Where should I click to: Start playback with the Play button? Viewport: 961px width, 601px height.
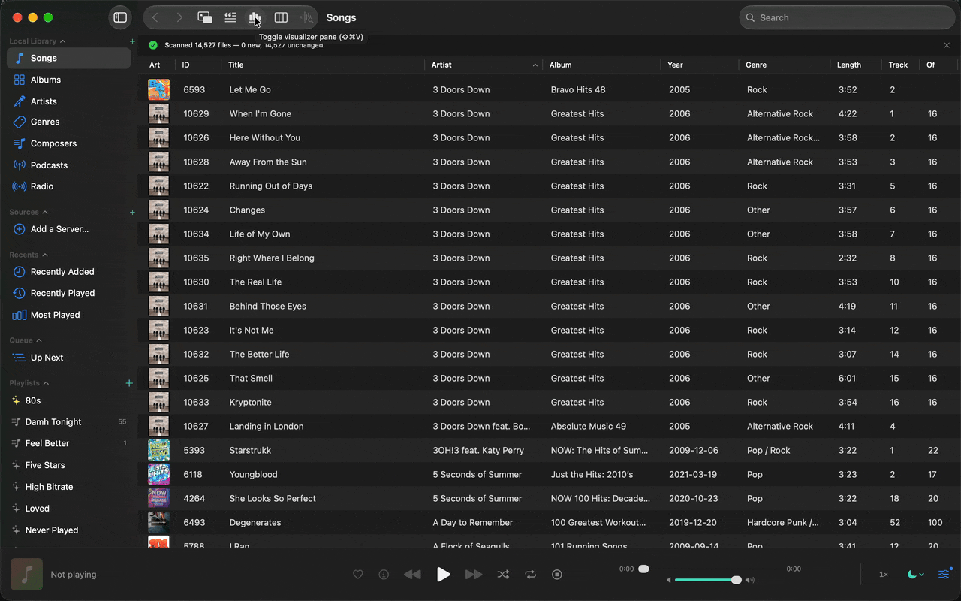(x=444, y=575)
